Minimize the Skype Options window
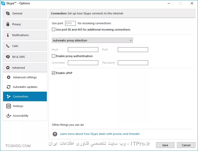 pos(169,3)
